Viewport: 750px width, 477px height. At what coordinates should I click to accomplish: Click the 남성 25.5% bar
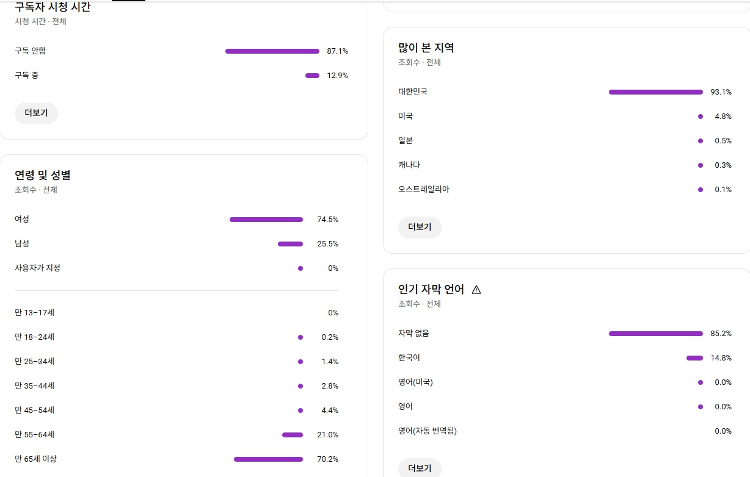click(x=290, y=244)
